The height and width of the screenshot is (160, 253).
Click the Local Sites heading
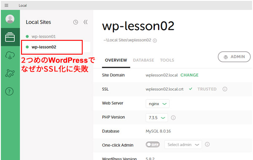click(38, 22)
